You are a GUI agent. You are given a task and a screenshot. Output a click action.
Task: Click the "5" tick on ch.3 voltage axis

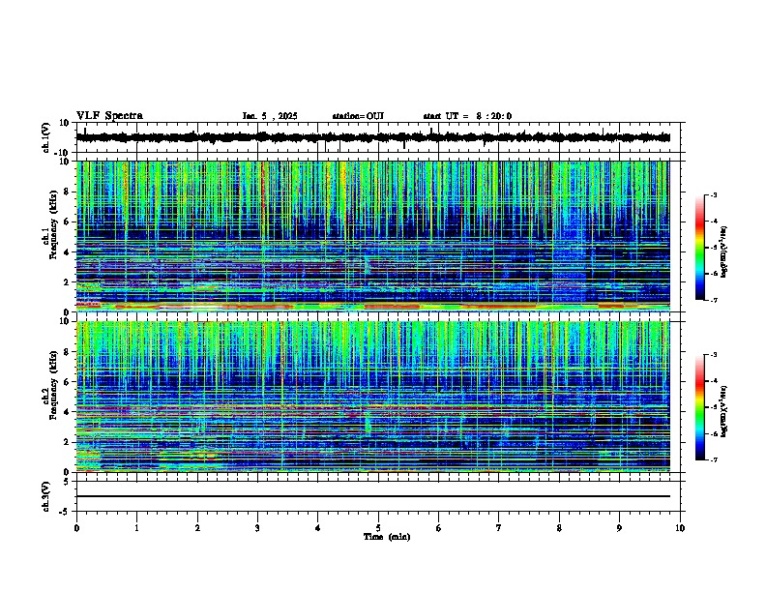(x=67, y=482)
